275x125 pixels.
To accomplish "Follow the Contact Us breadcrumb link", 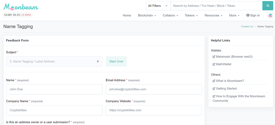I will tap(247, 26).
